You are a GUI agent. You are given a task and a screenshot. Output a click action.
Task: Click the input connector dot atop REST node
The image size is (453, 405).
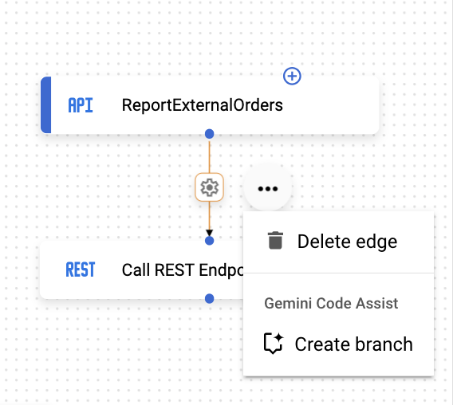coord(210,240)
